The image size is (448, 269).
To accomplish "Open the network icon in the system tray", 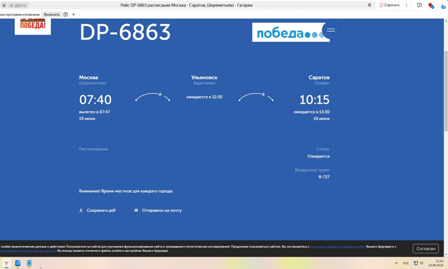I will coord(416,263).
